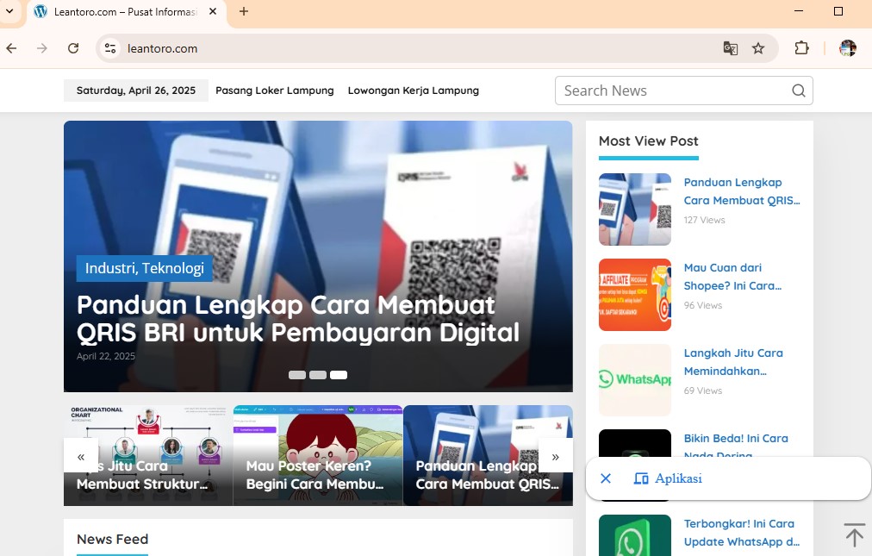This screenshot has width=872, height=556.
Task: Click the April 22, 2025 post date
Action: (106, 356)
